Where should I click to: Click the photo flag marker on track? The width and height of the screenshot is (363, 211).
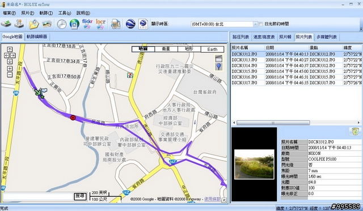pos(44,91)
